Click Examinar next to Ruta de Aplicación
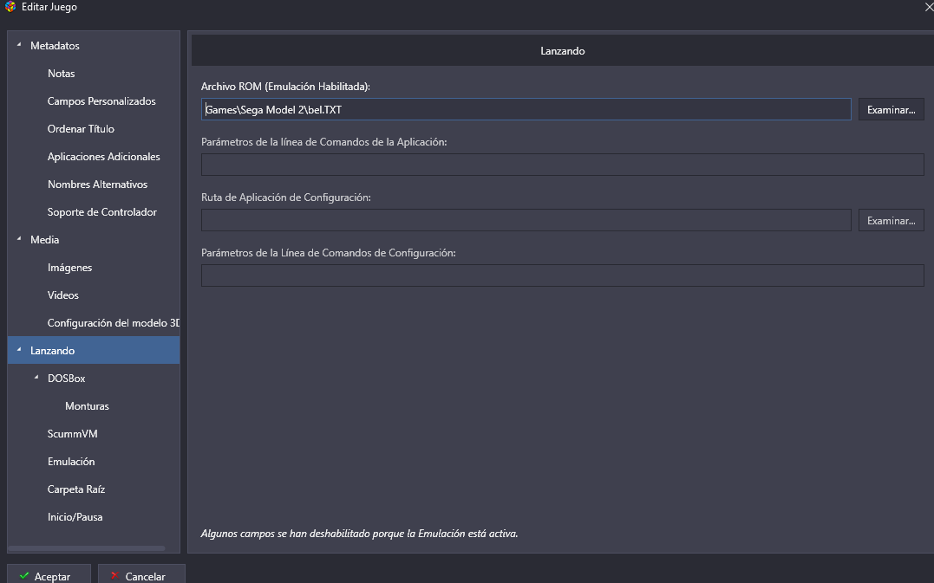The width and height of the screenshot is (934, 583). (892, 220)
